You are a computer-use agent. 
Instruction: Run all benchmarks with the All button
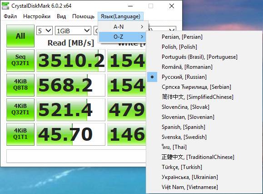click(x=20, y=36)
